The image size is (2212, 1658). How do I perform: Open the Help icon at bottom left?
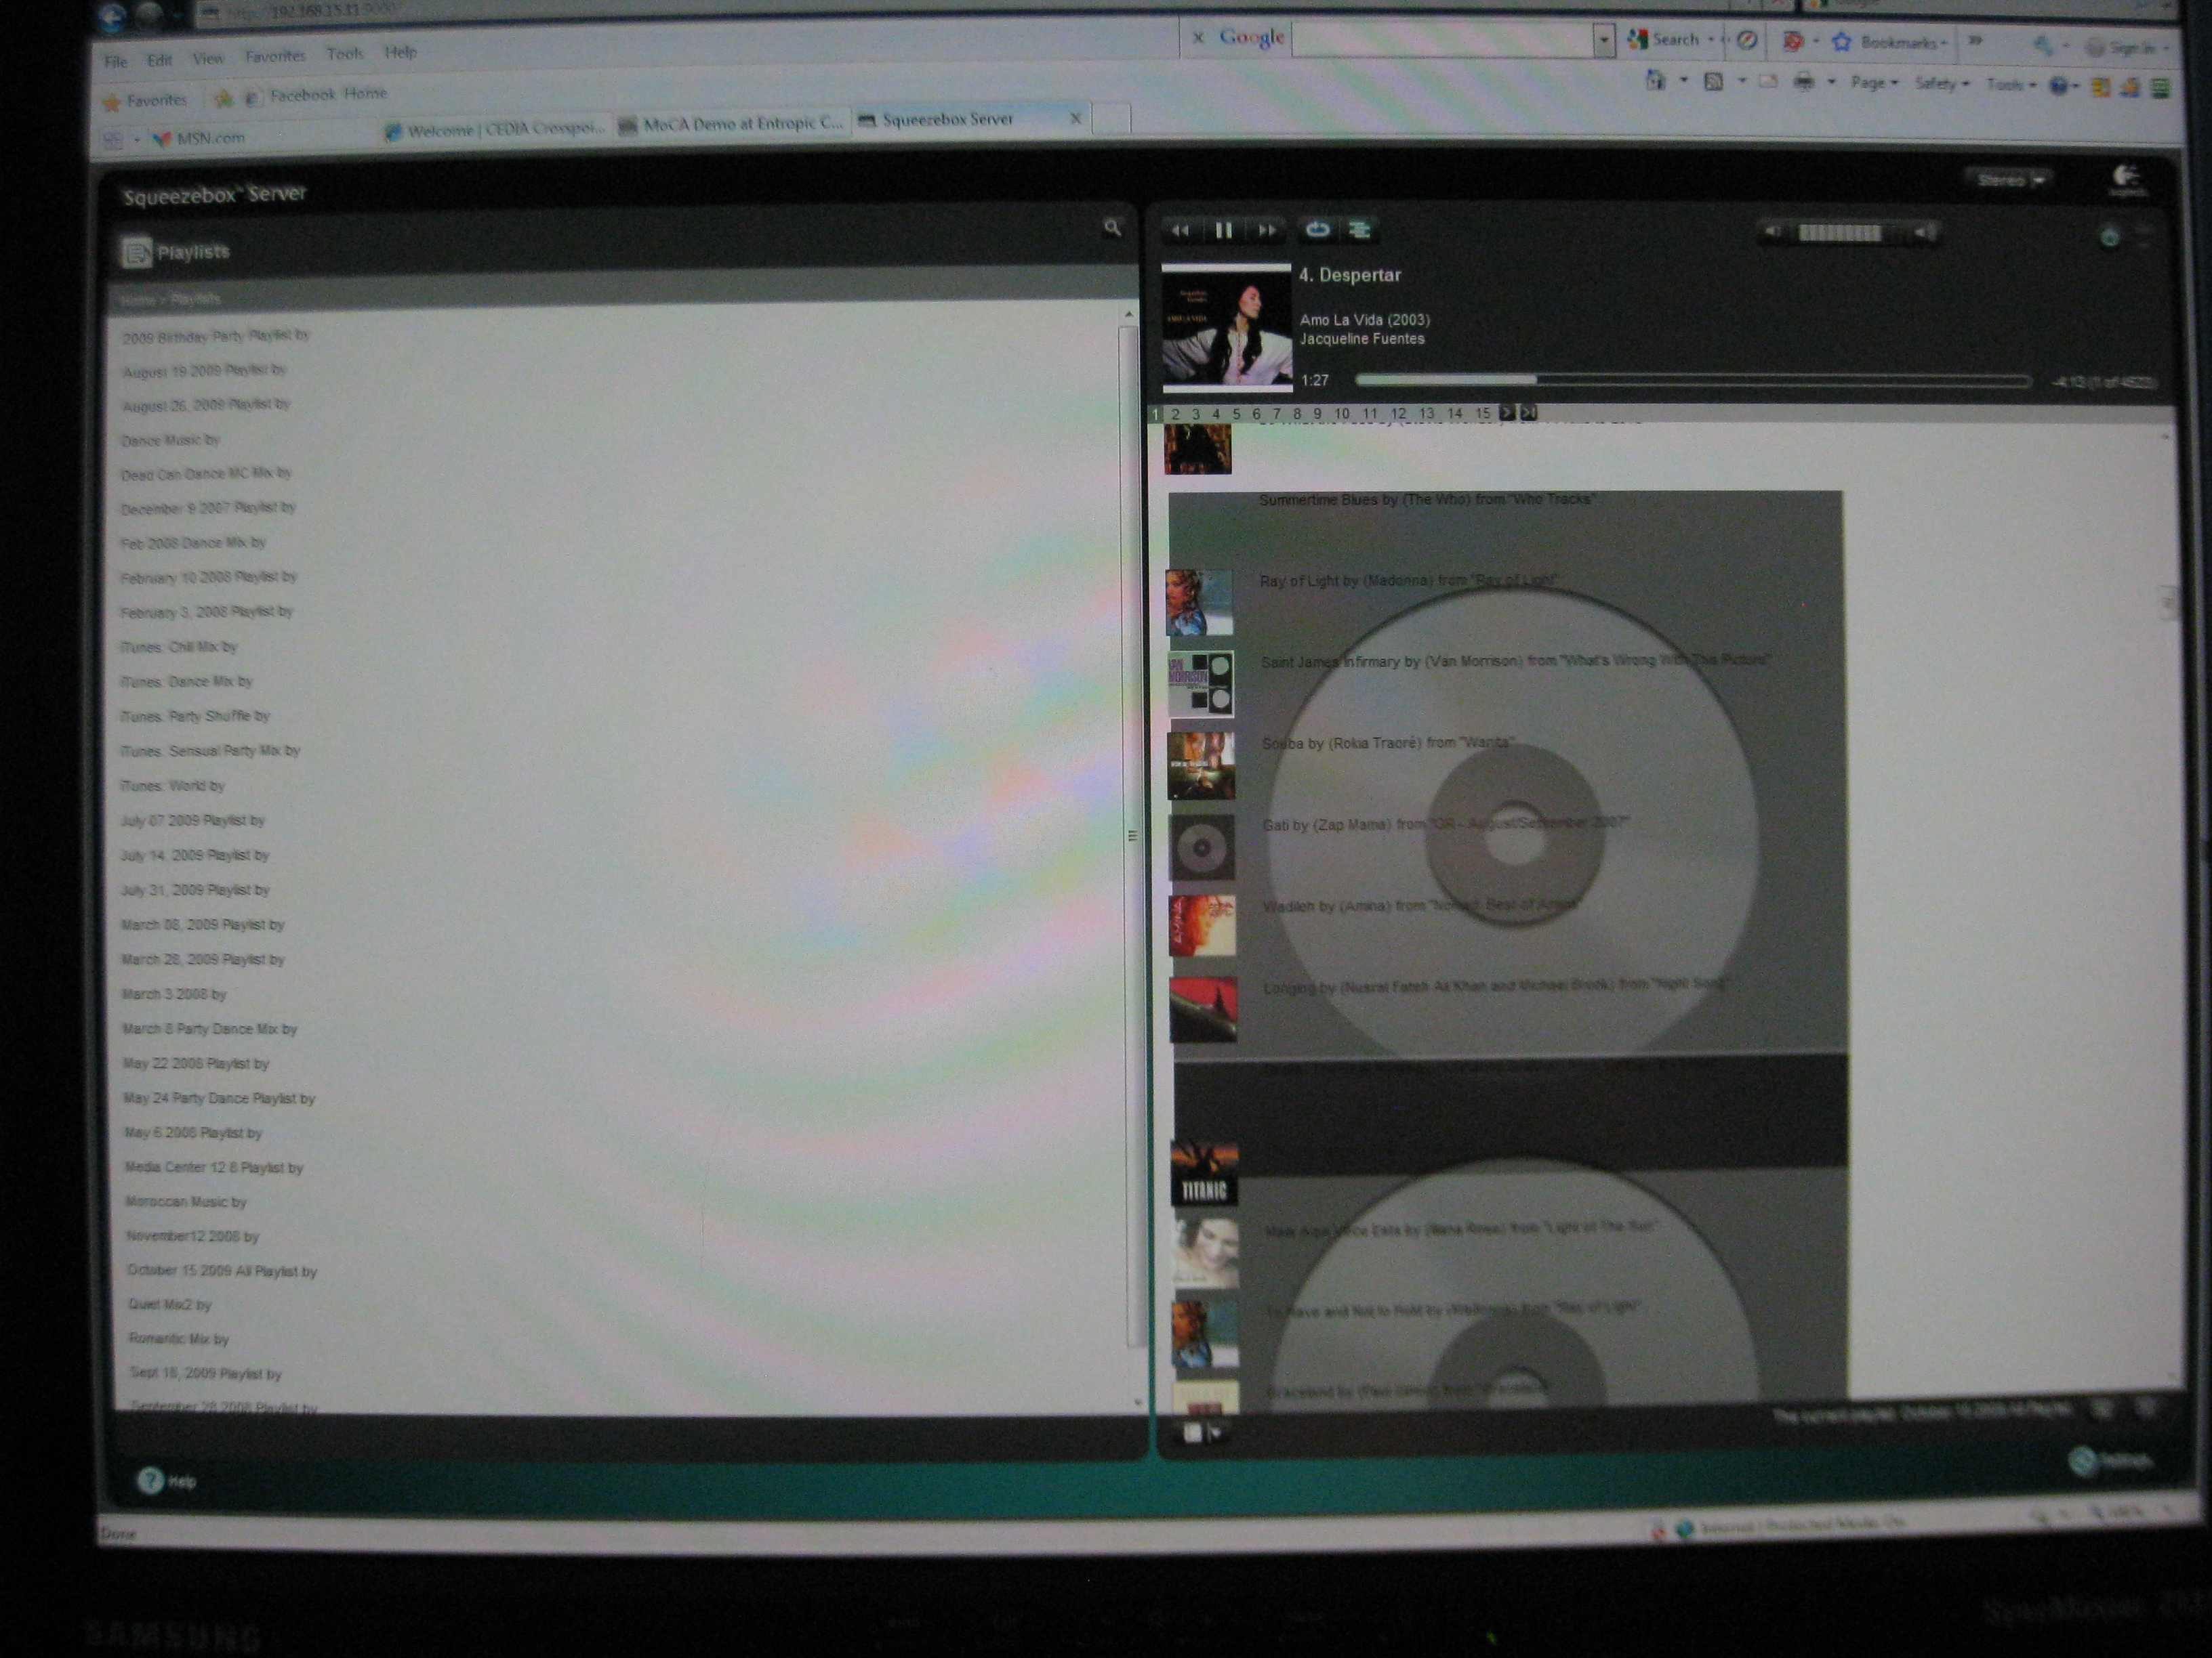pos(150,1480)
